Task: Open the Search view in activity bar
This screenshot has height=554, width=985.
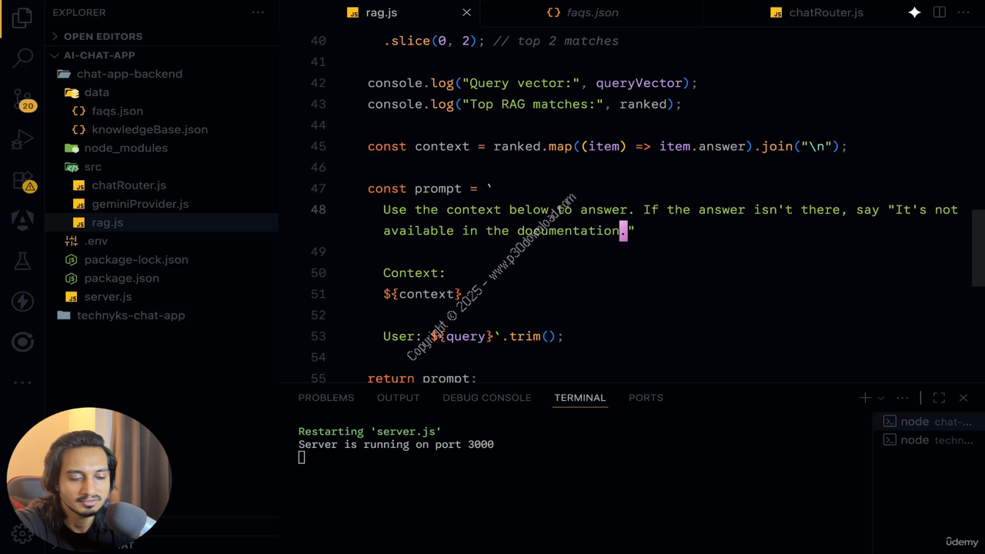Action: click(23, 58)
